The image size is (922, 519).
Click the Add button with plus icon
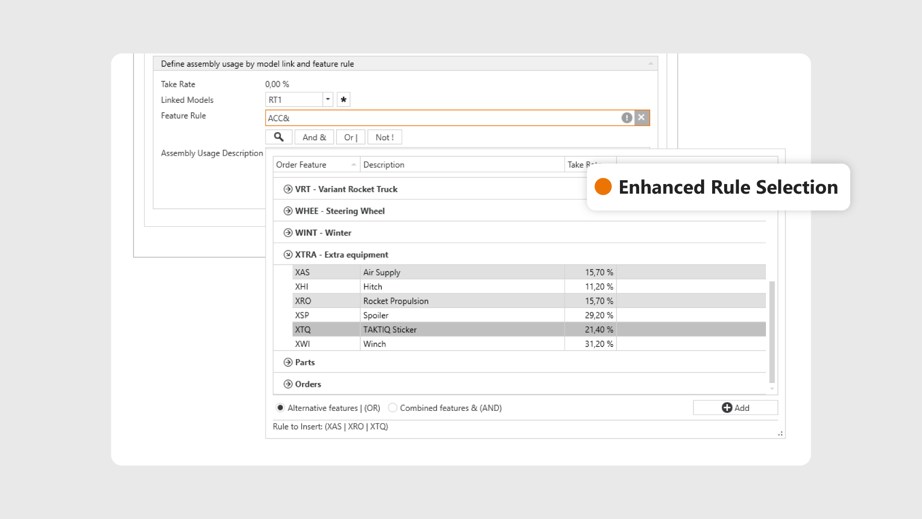735,408
